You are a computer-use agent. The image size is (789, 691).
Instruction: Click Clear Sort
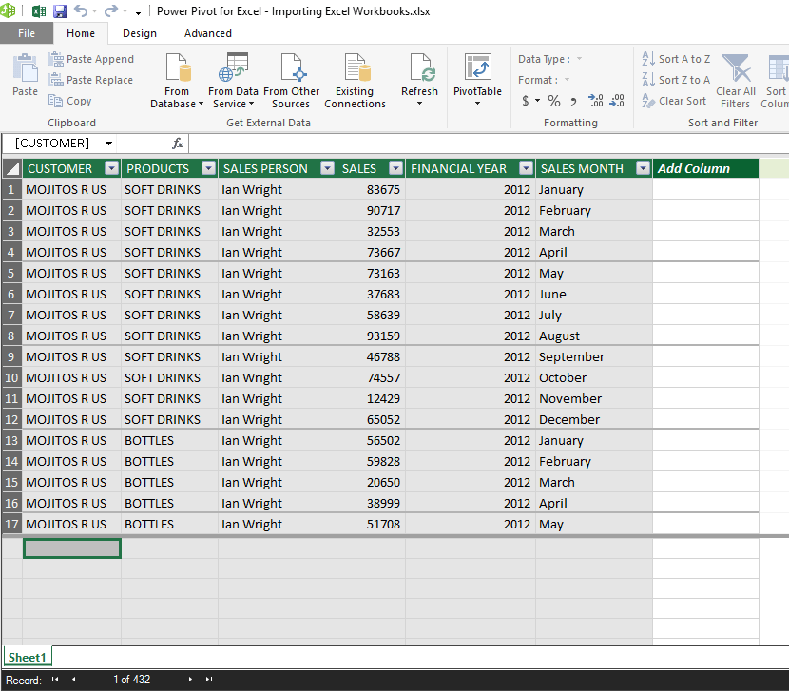674,101
